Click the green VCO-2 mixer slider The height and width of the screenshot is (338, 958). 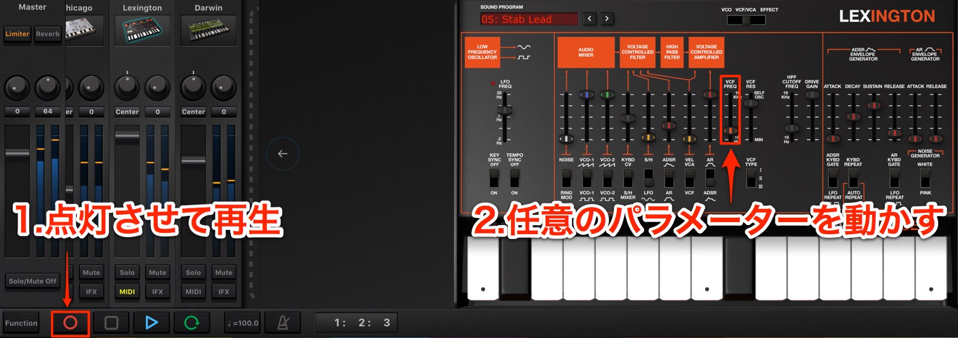607,95
